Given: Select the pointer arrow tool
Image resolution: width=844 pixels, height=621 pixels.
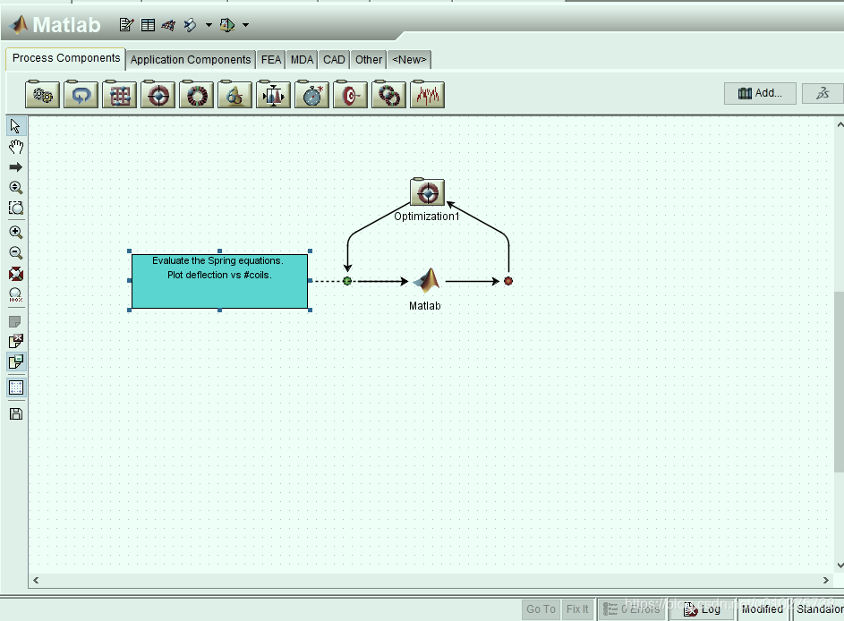Looking at the screenshot, I should (16, 126).
